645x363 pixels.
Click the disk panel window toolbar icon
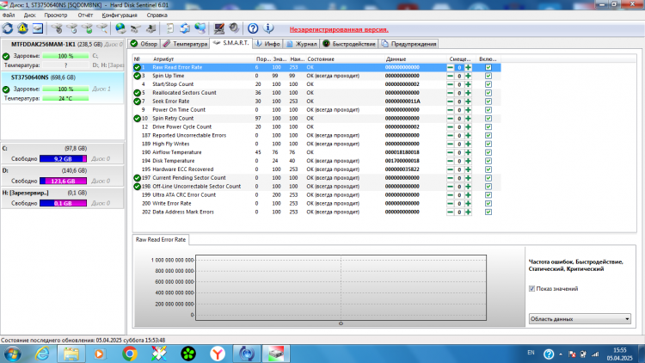point(38,28)
